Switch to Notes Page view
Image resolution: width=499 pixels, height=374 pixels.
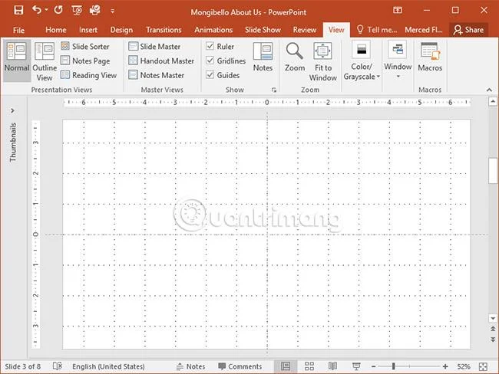(x=85, y=61)
